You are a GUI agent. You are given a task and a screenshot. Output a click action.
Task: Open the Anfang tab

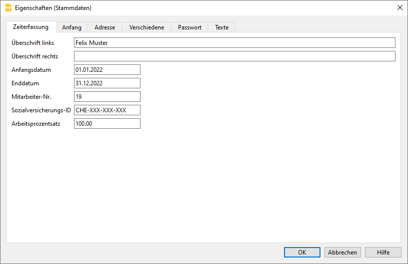point(71,27)
